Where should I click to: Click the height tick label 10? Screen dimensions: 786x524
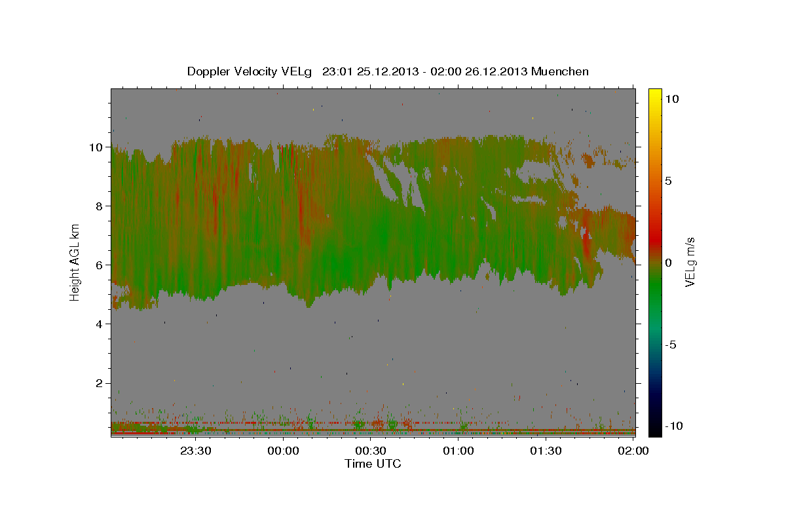click(x=96, y=147)
